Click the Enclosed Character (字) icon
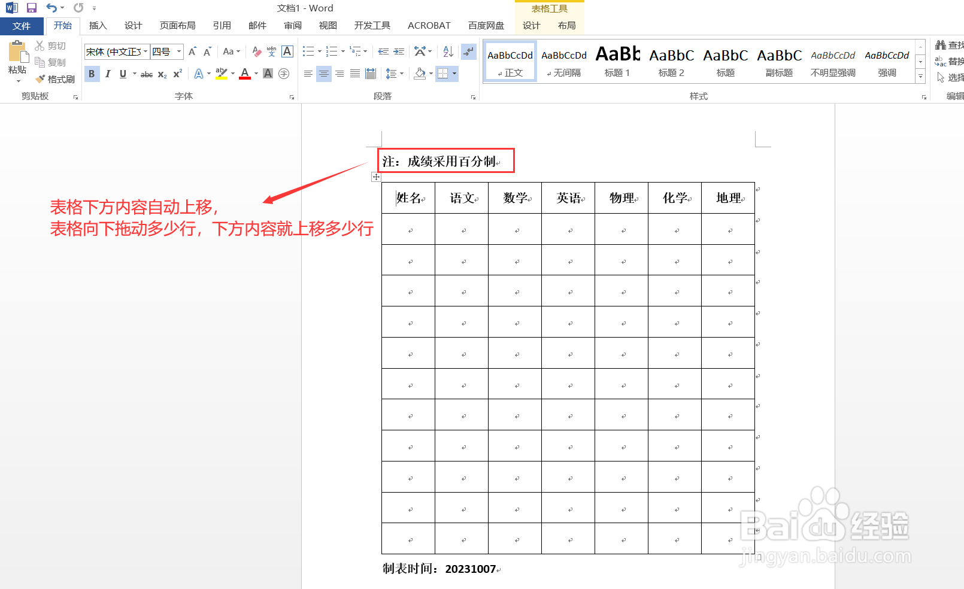 point(284,74)
